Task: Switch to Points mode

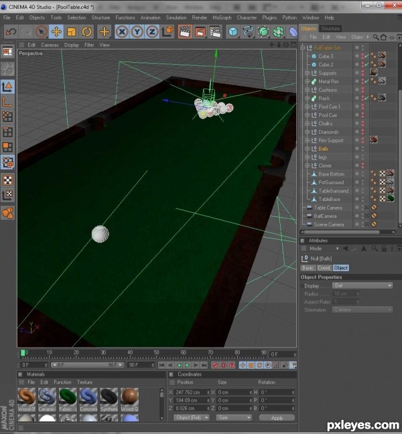Action: pos(7,117)
